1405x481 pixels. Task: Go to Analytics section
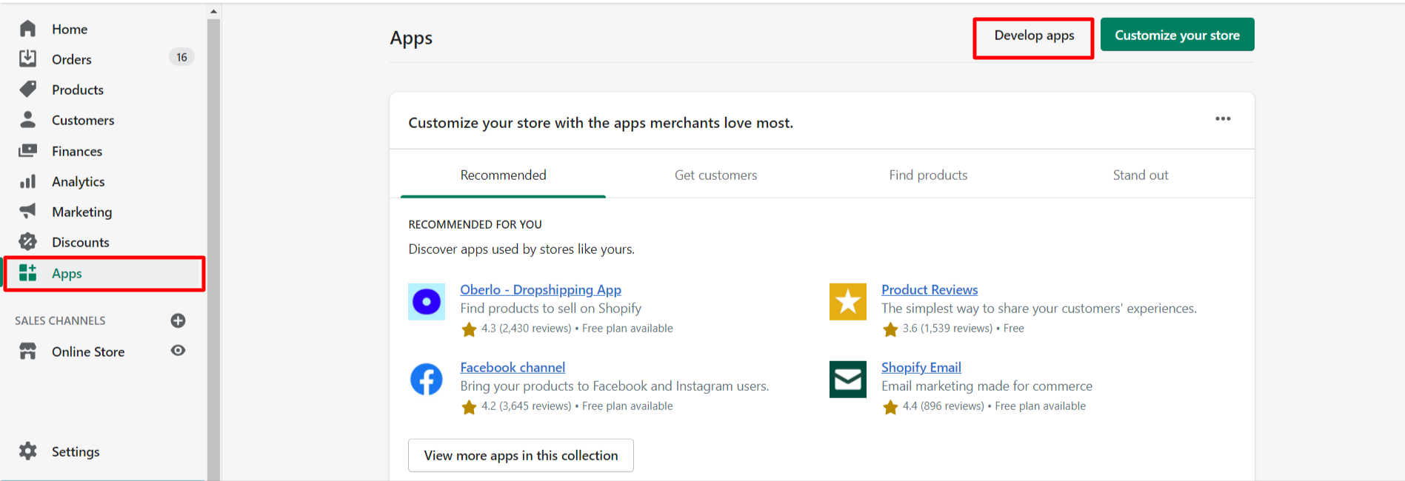pyautogui.click(x=79, y=182)
